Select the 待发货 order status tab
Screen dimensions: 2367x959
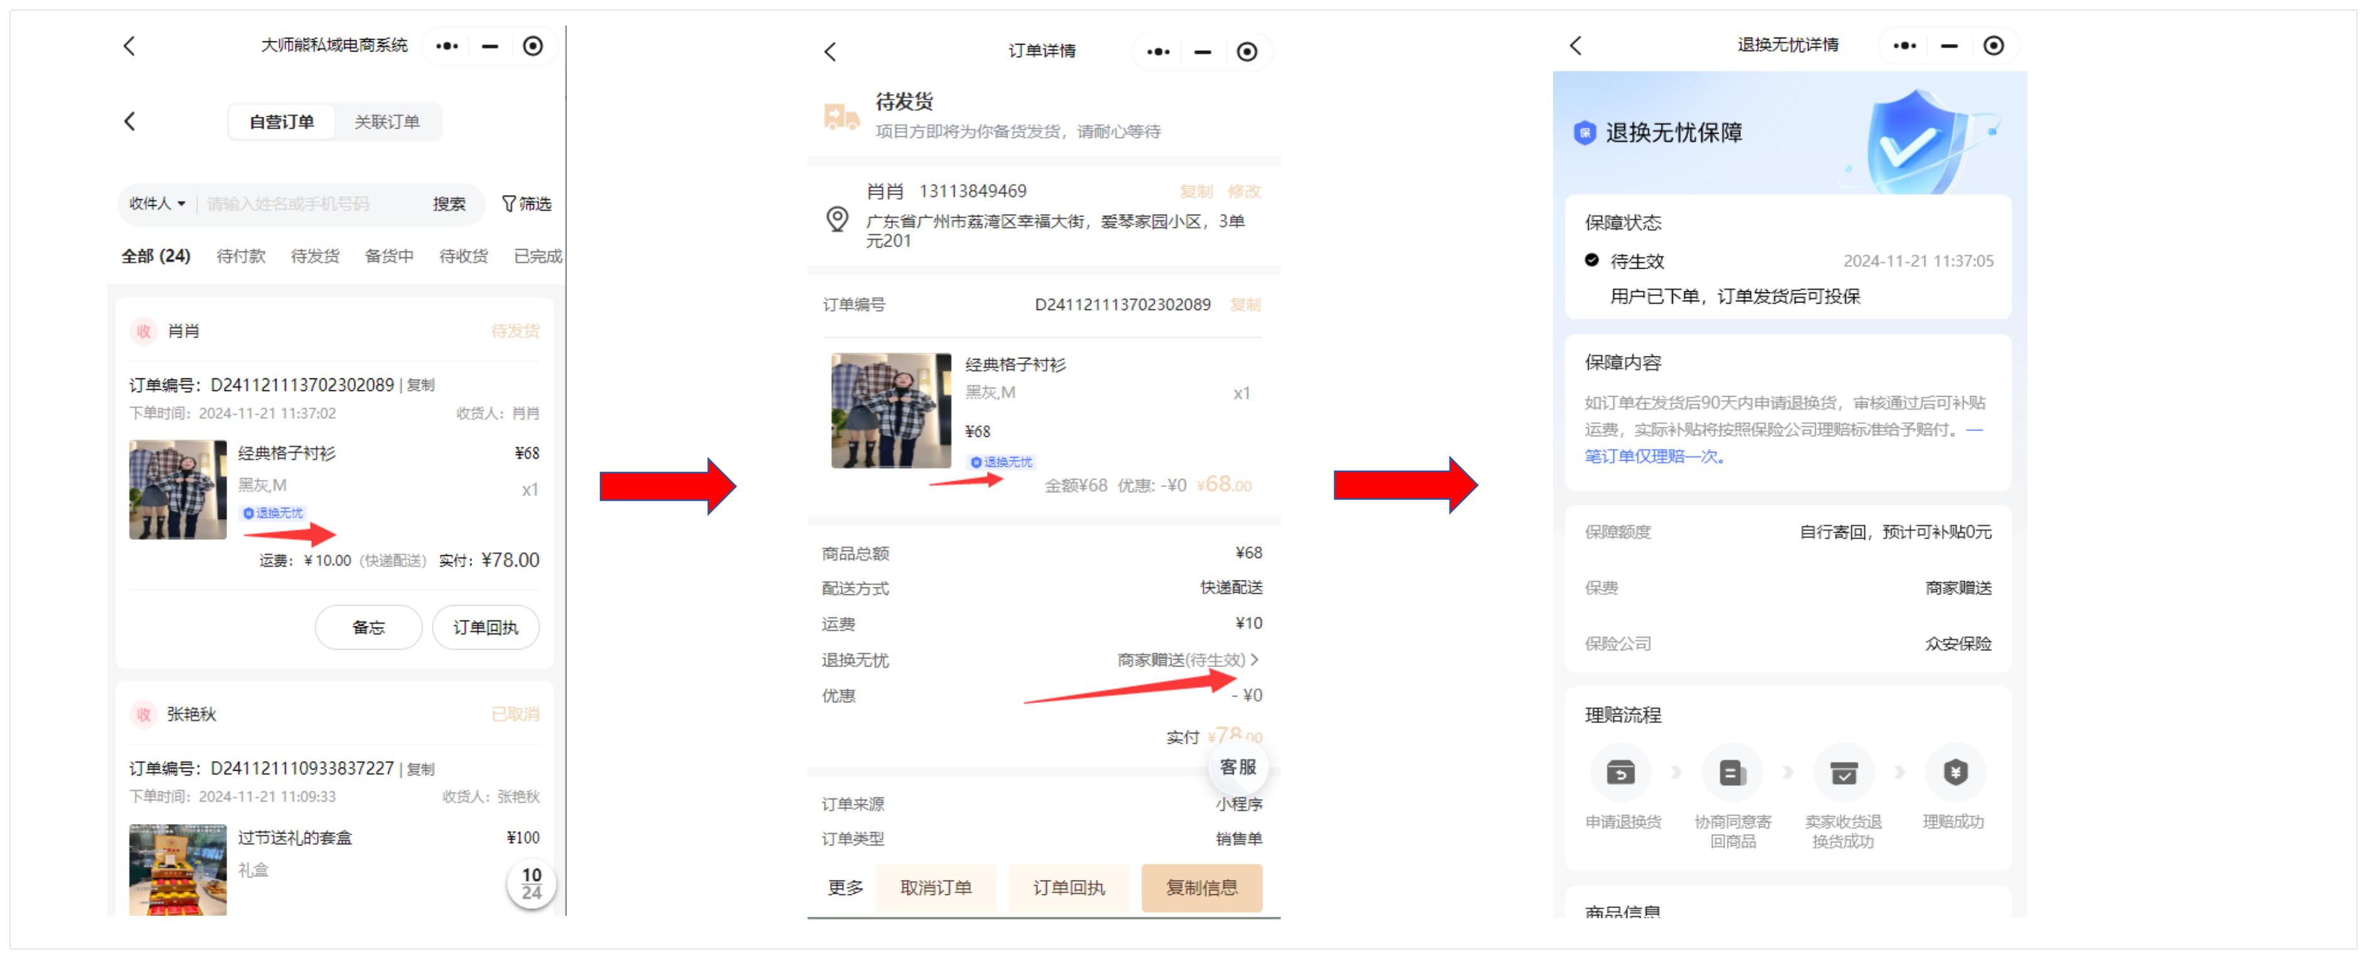[x=314, y=255]
